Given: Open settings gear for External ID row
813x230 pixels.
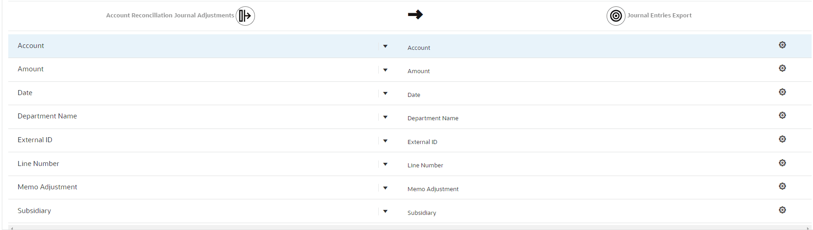Looking at the screenshot, I should (782, 139).
